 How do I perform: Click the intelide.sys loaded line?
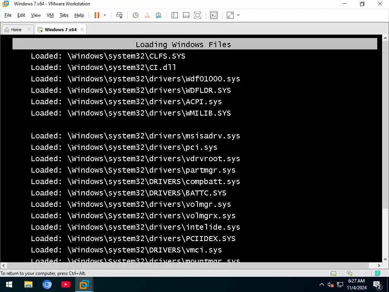[x=136, y=227]
